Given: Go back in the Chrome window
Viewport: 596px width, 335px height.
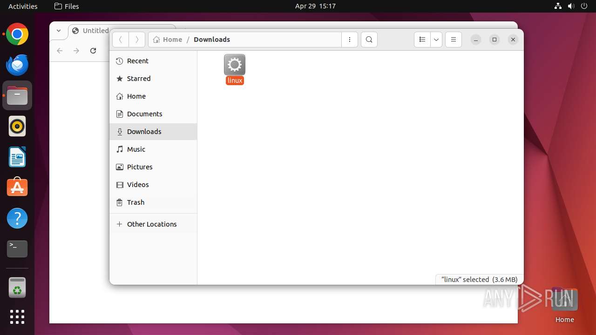Looking at the screenshot, I should [60, 51].
